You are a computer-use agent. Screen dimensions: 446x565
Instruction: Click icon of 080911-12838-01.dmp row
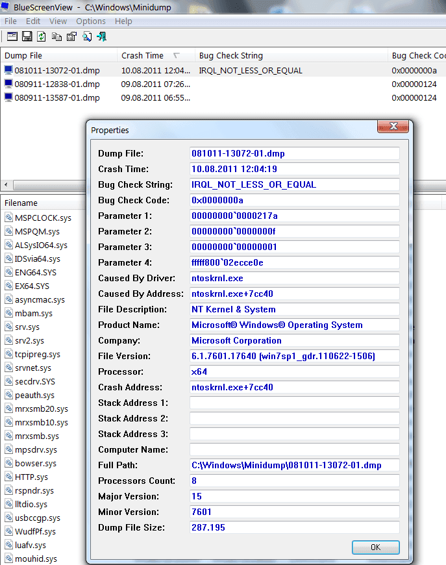coord(8,84)
